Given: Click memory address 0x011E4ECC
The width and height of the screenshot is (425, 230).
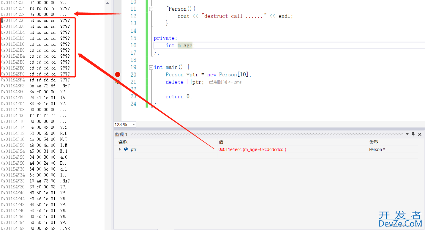Looking at the screenshot, I should [x=13, y=21].
